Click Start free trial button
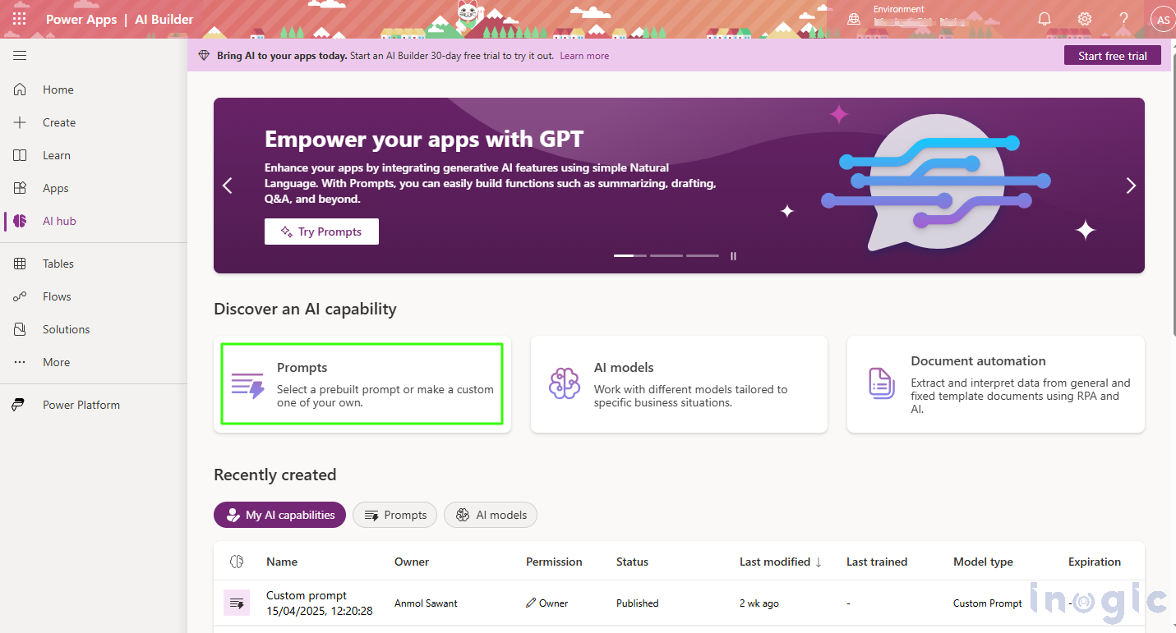 tap(1113, 56)
